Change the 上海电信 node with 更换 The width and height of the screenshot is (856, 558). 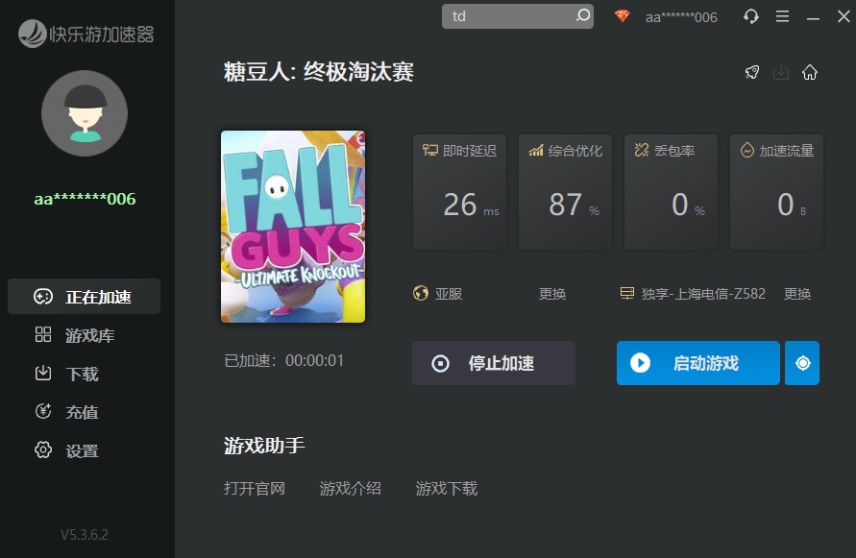[797, 294]
